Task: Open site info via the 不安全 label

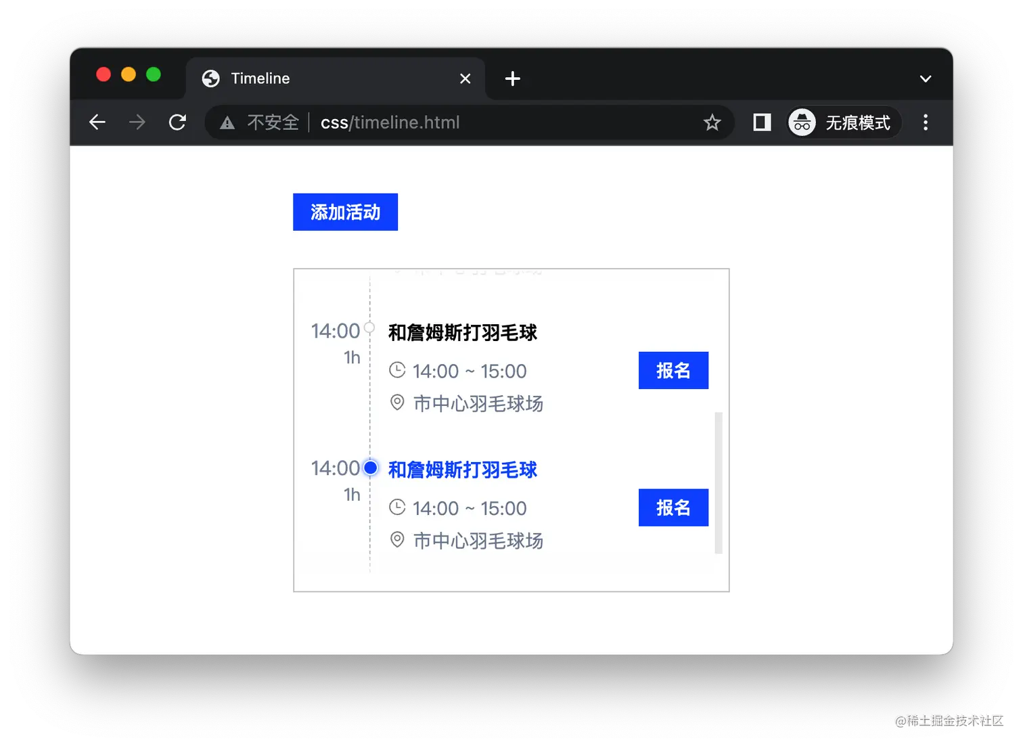Action: point(273,122)
